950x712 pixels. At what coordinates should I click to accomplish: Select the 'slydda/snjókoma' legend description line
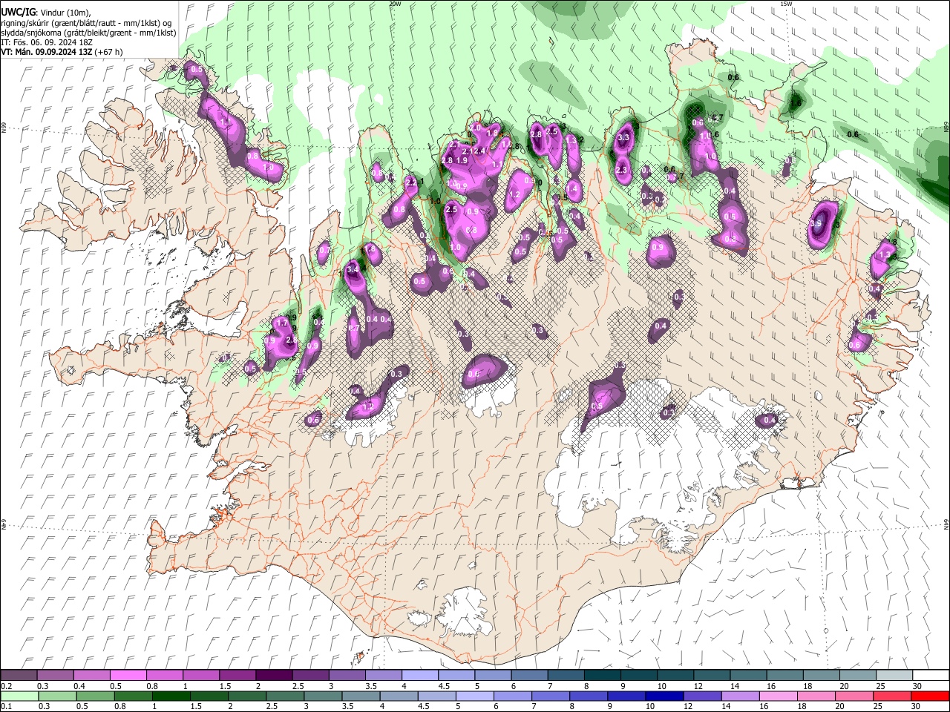(88, 33)
